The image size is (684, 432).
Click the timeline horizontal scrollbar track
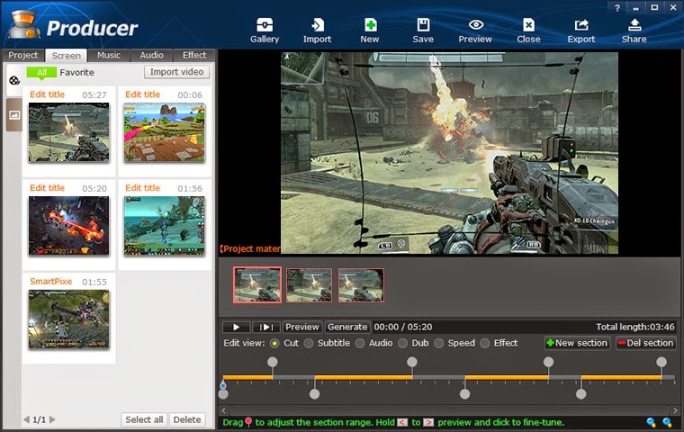point(449,410)
